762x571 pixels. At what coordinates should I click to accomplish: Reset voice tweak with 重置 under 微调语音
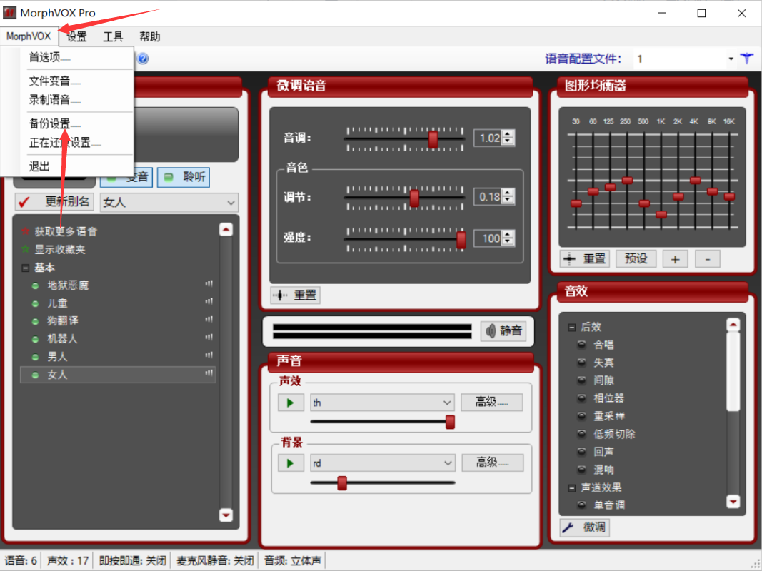(x=295, y=295)
